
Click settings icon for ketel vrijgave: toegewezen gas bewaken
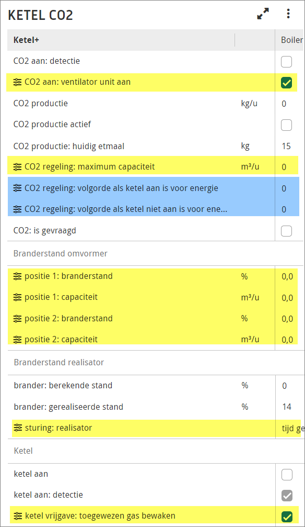18,516
